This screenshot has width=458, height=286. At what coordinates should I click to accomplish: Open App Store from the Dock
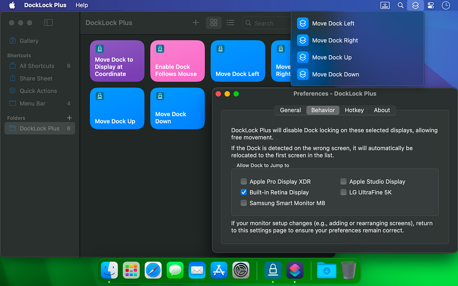coord(219,270)
